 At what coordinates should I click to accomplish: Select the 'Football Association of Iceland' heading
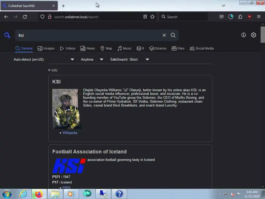89,152
